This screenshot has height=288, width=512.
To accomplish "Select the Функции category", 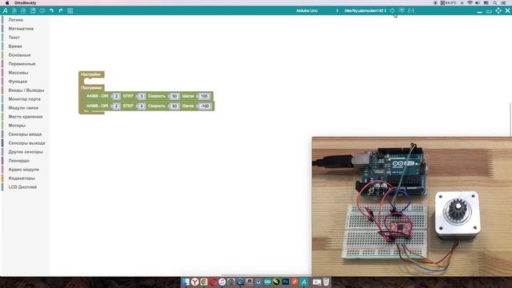I will [18, 82].
